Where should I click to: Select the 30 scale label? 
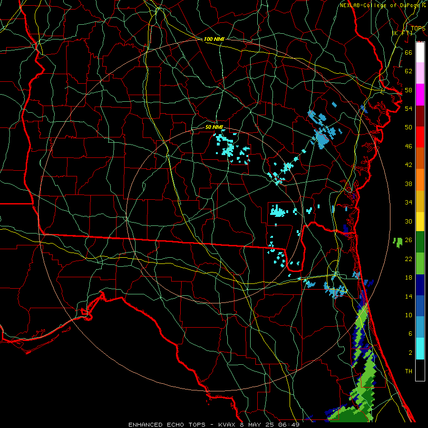coord(409,221)
